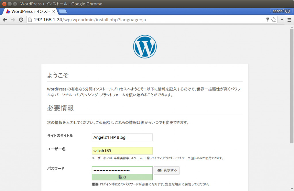
Task: Toggle password visibility with 表示する
Action: click(x=167, y=170)
